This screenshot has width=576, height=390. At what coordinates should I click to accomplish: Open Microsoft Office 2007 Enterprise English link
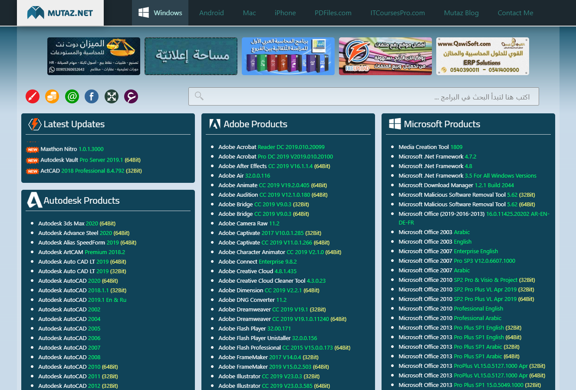(x=448, y=251)
